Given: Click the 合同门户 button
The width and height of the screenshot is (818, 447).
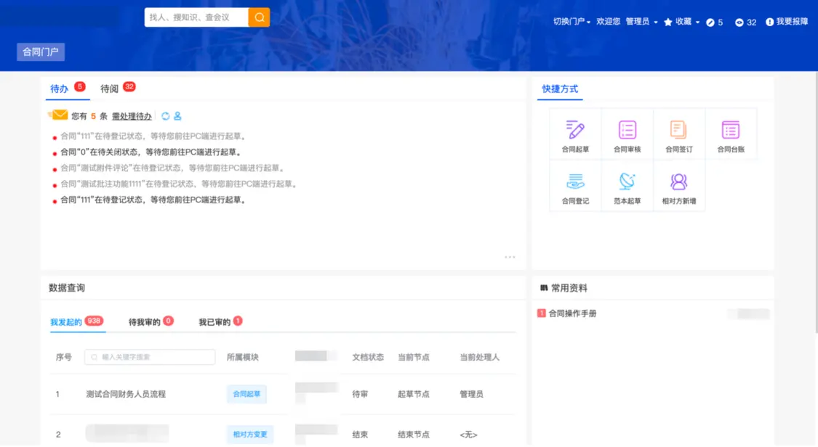Looking at the screenshot, I should click(41, 52).
